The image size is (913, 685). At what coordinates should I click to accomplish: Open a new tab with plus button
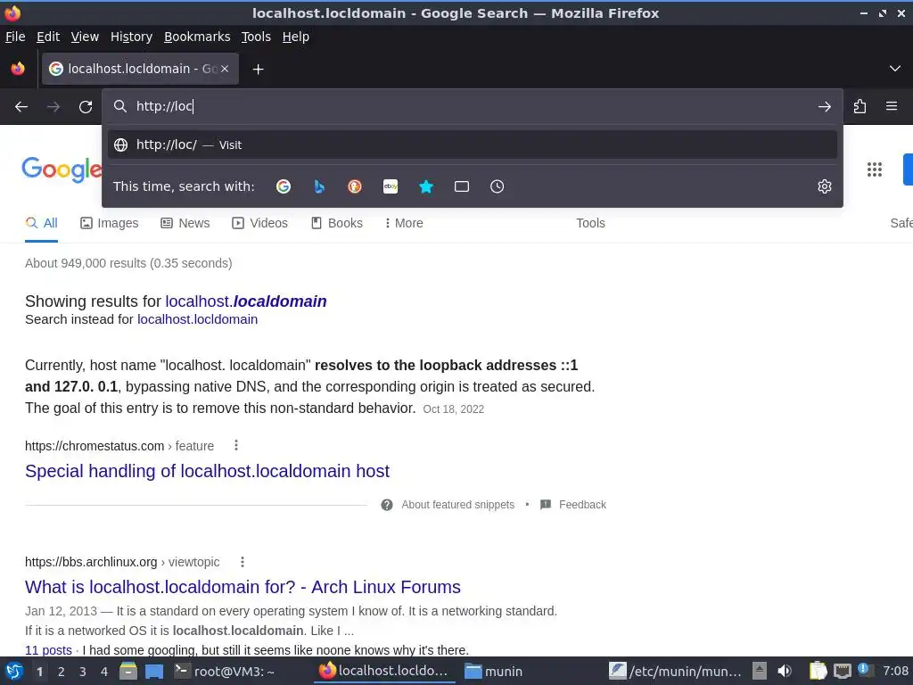pos(258,70)
